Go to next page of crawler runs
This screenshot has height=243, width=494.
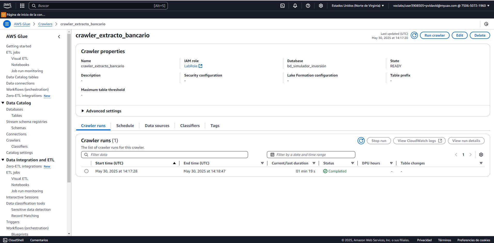click(471, 155)
